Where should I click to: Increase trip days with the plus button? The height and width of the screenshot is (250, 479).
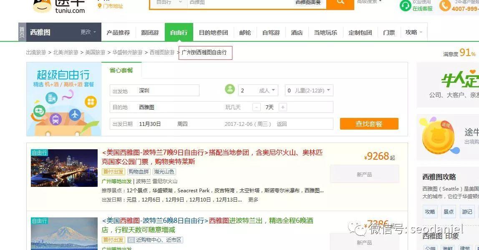283,107
